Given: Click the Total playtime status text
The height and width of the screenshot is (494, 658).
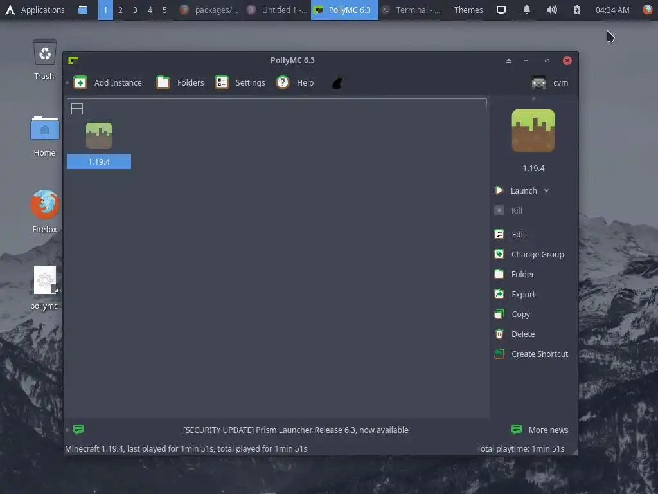Looking at the screenshot, I should click(x=520, y=448).
